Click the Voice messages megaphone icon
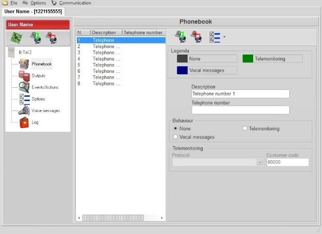Viewport: 322px width, 234px height. [x=24, y=111]
